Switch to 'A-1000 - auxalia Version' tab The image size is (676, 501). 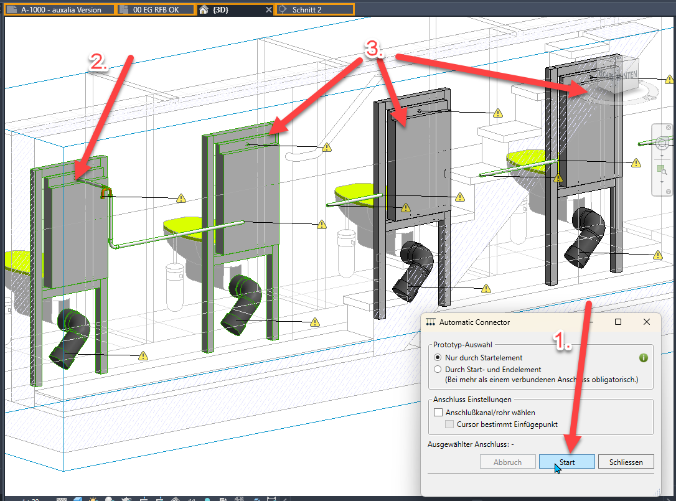point(60,10)
